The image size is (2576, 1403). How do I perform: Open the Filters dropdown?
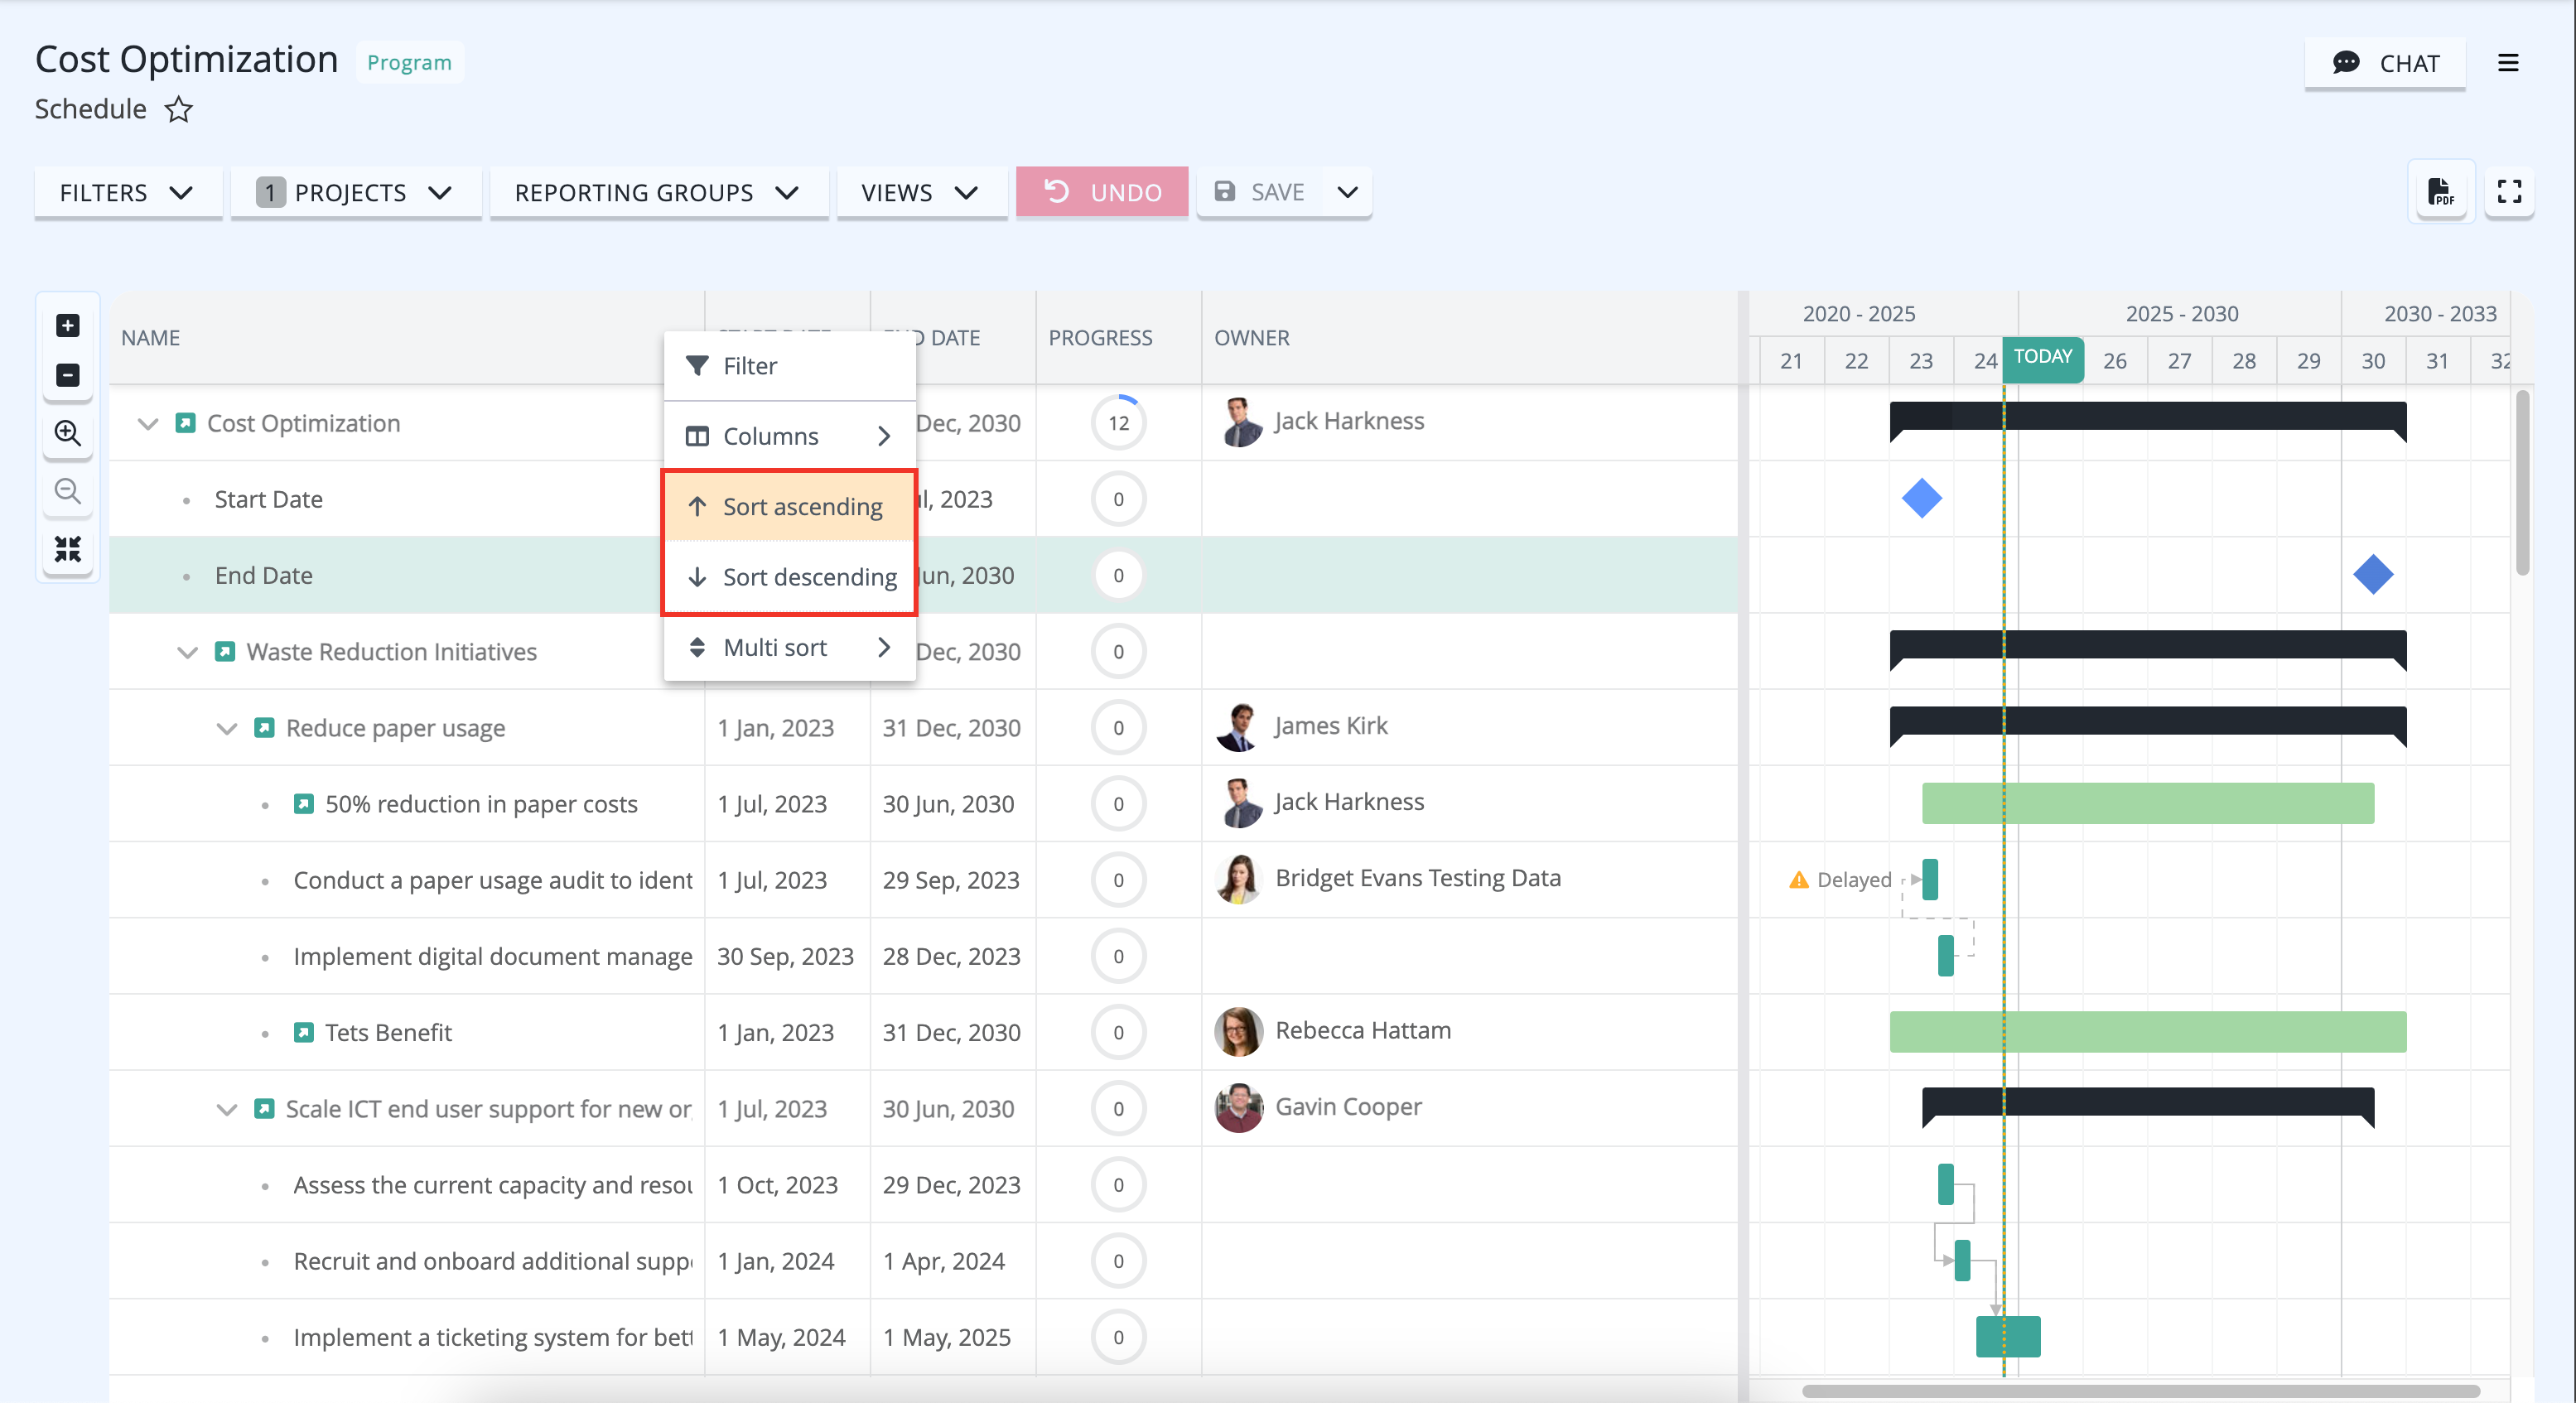pos(127,192)
